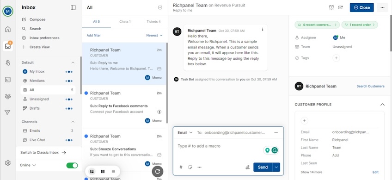Add a tag with the plus button
Viewport: 392px width, 180px height.
336,58
